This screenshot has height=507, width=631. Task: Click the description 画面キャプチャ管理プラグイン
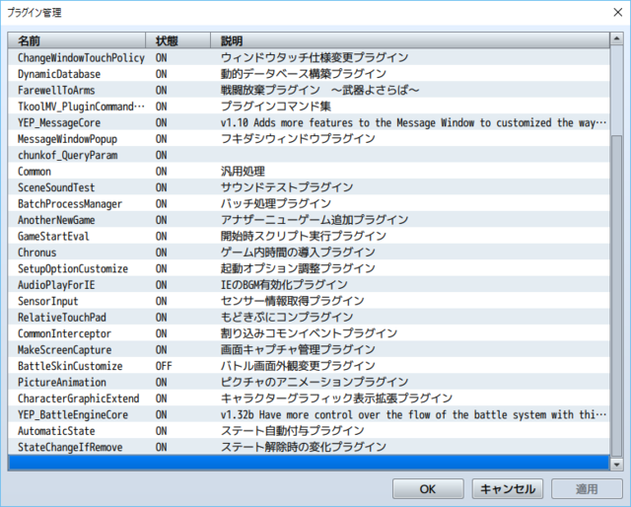click(298, 350)
